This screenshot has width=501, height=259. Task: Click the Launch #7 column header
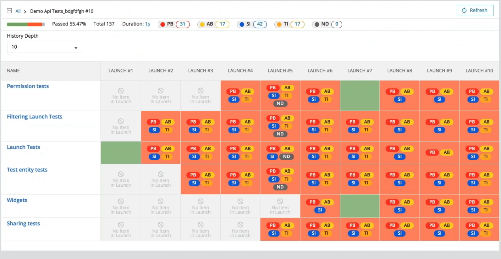click(x=360, y=71)
